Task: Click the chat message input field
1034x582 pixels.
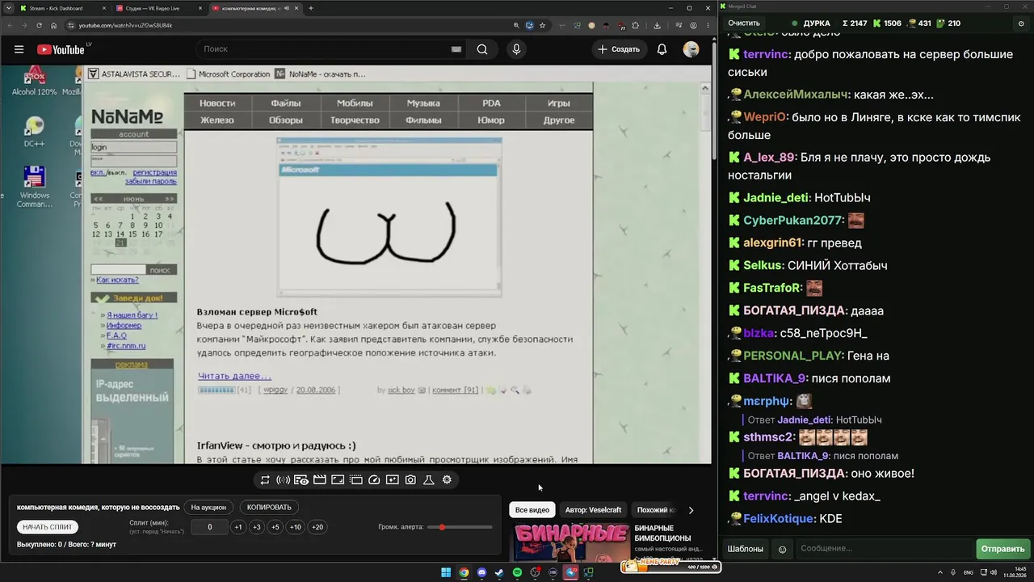Action: pyautogui.click(x=885, y=549)
